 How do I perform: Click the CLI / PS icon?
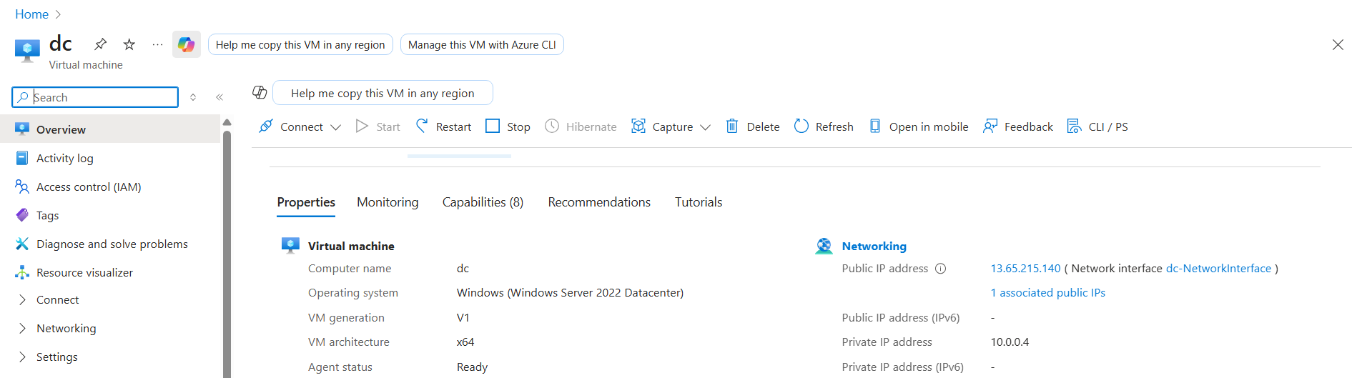(x=1075, y=126)
